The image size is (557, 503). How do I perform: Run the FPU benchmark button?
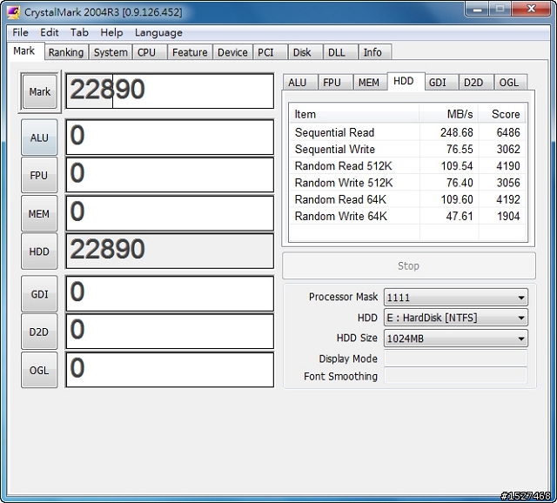click(39, 176)
